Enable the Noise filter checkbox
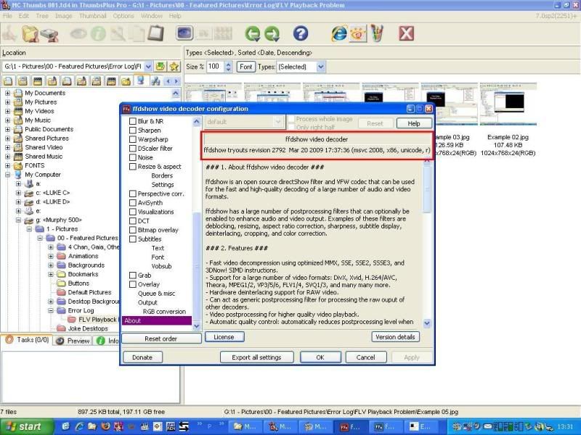 [x=133, y=157]
